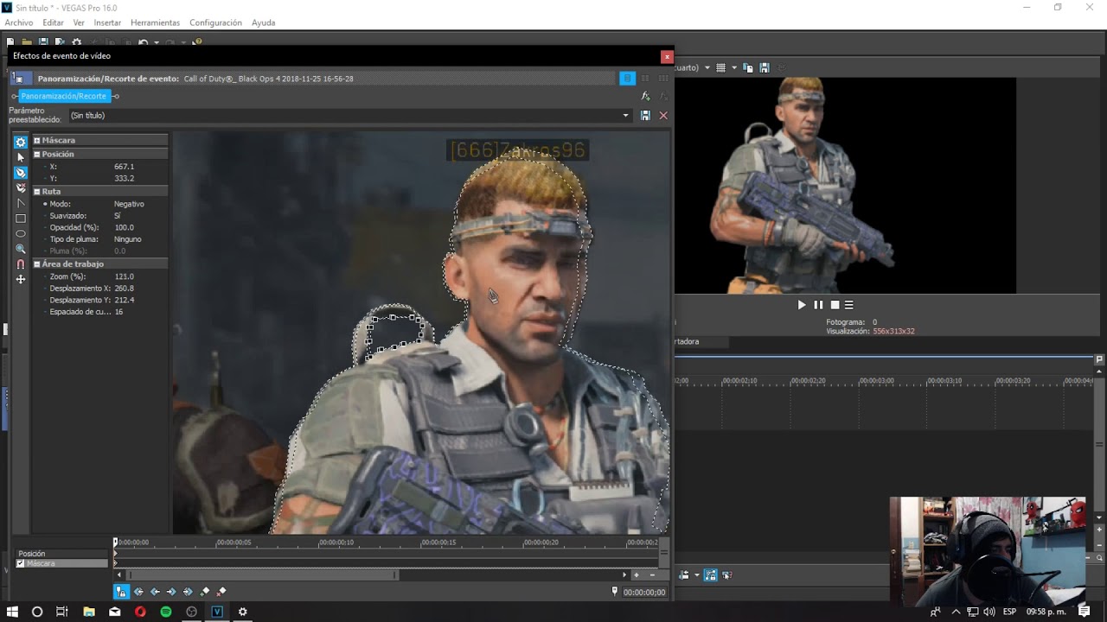Click the Panoramización/Recorte effect chip
This screenshot has height=622, width=1107.
click(64, 96)
